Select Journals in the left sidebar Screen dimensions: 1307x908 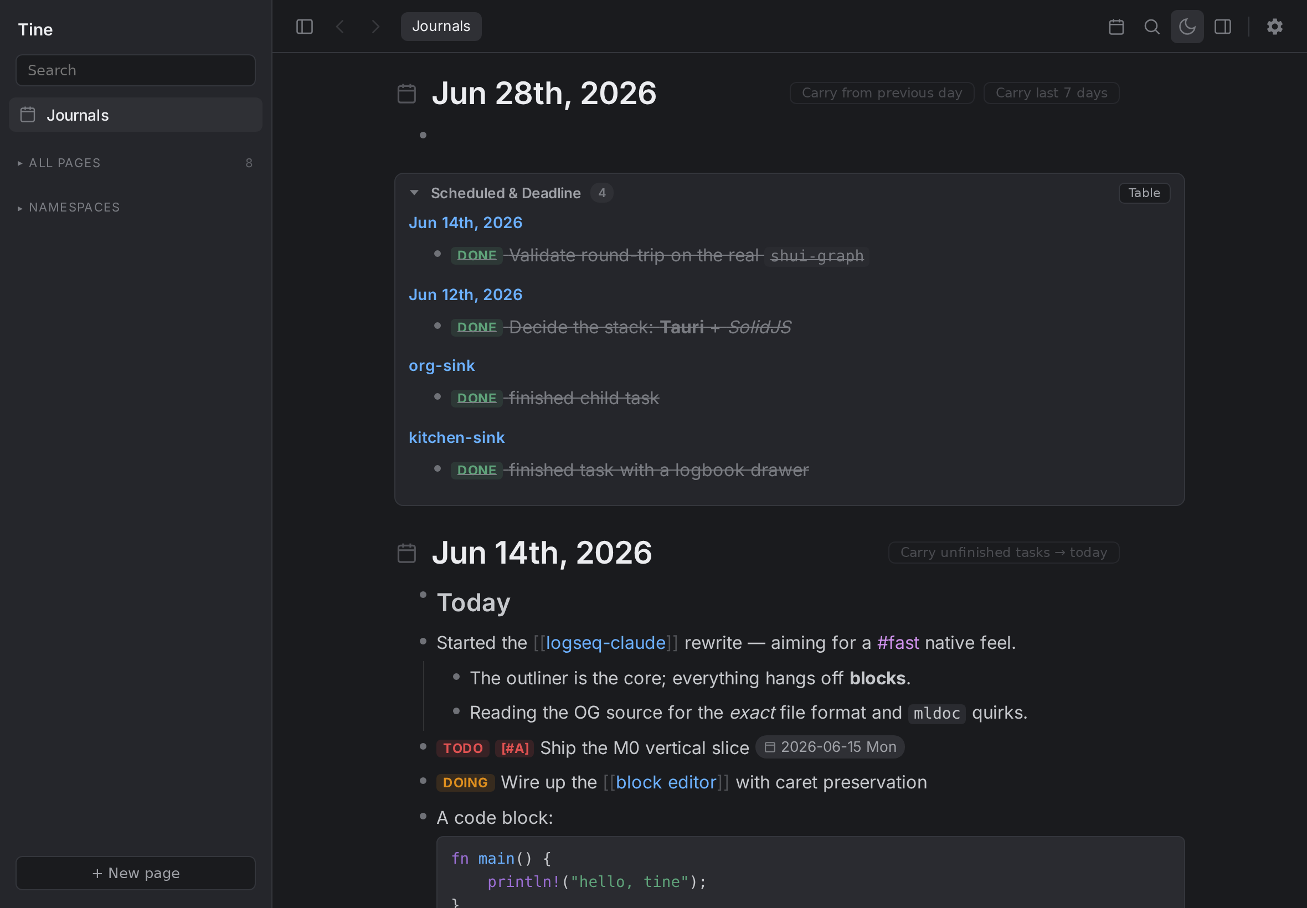click(136, 115)
